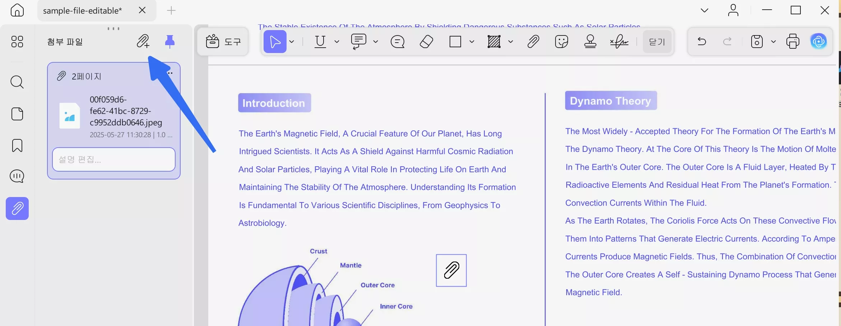
Task: Close the sample-file-editable tab
Action: (142, 10)
